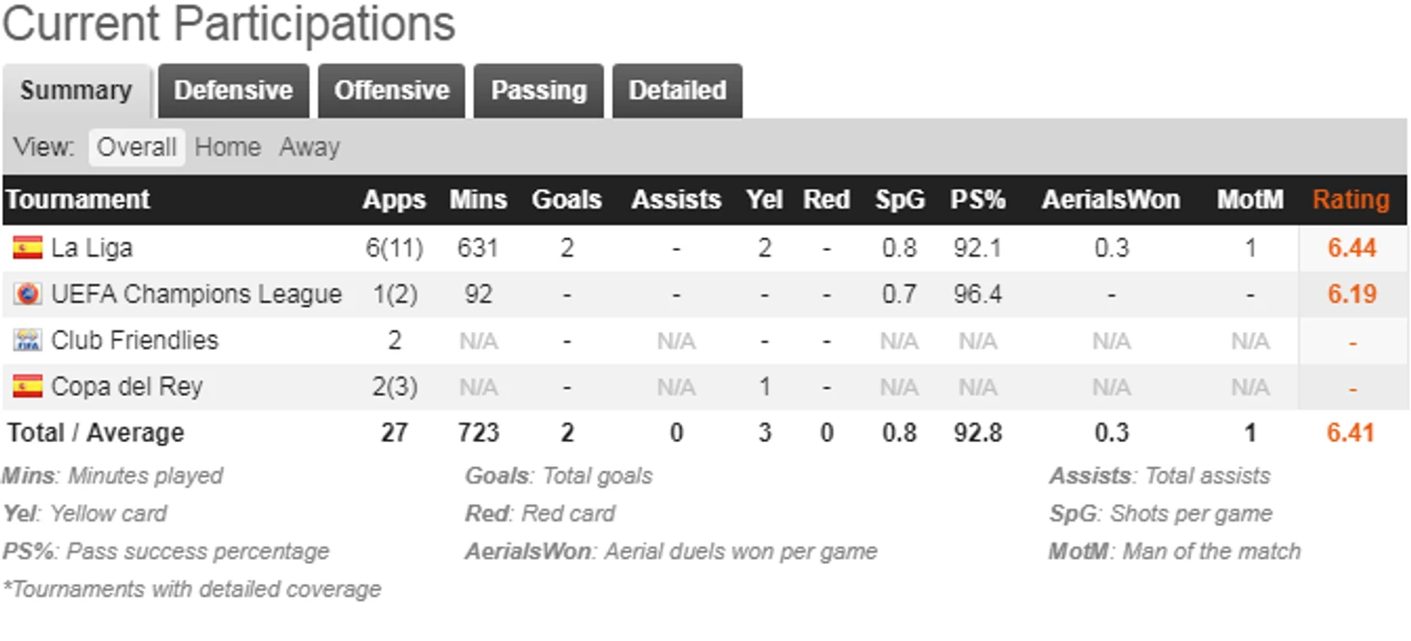Sort by AerialsWon column header
This screenshot has height=641, width=1411.
click(1110, 200)
